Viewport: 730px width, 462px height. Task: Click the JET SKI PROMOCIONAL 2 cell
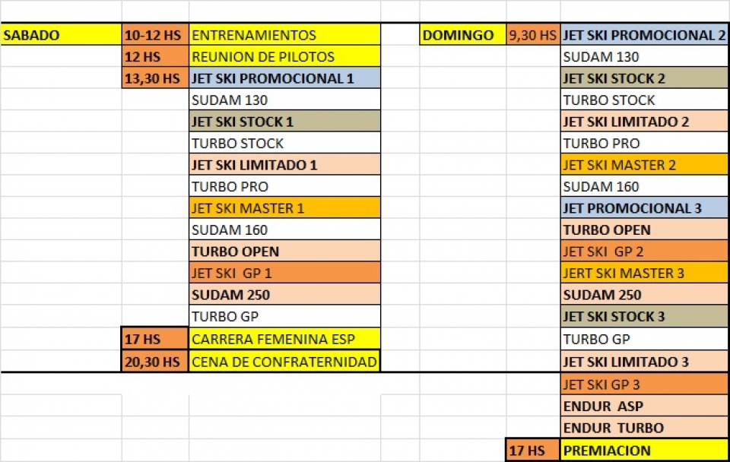pos(645,35)
